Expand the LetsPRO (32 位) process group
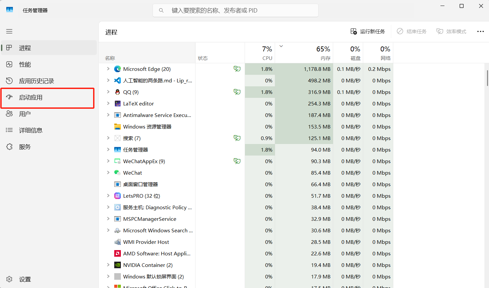 click(108, 196)
